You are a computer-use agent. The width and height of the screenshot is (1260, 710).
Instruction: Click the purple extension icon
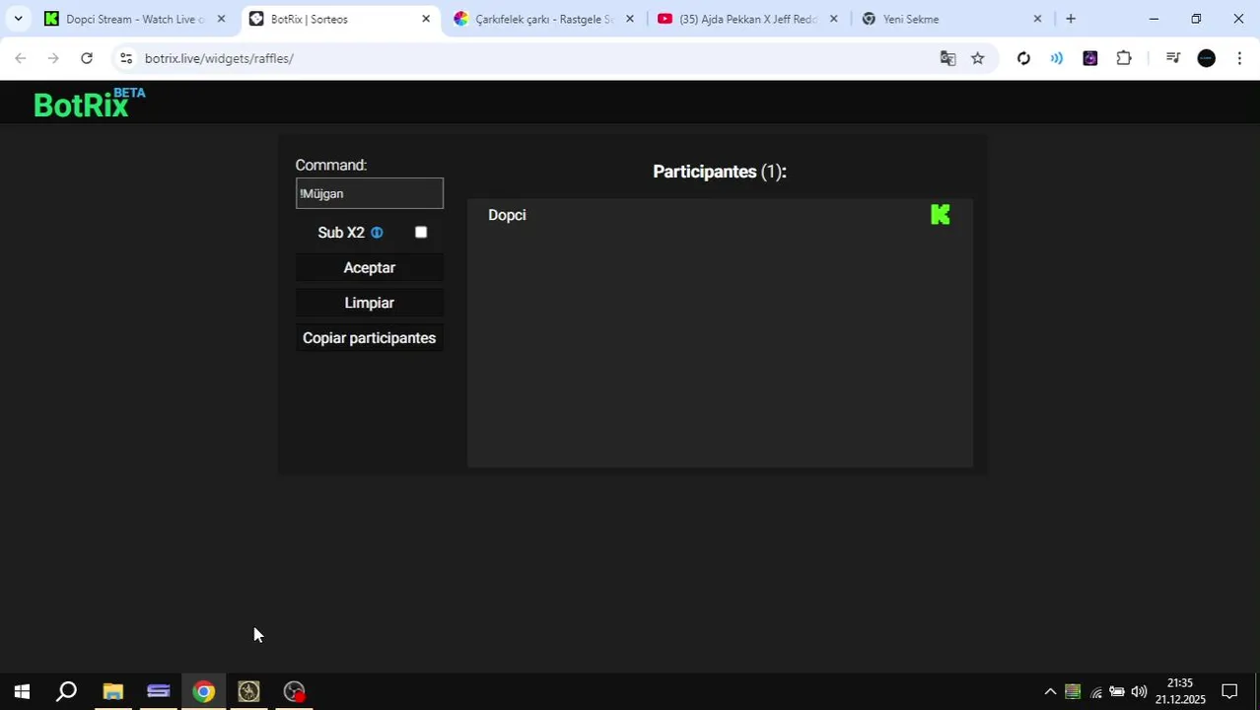(1090, 58)
